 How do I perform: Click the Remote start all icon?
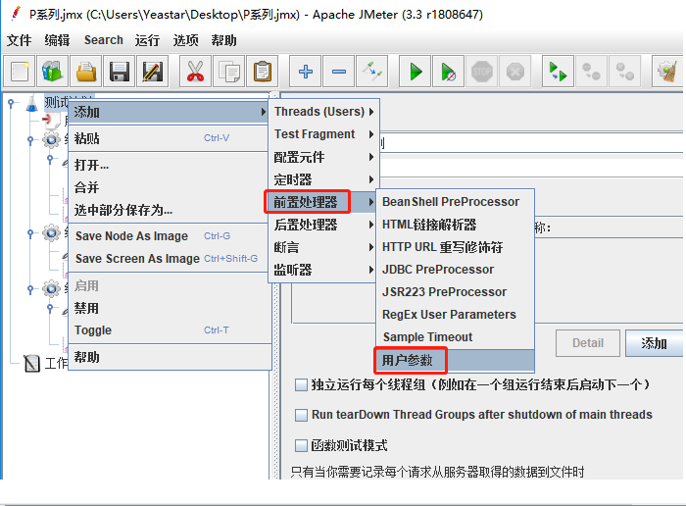558,72
